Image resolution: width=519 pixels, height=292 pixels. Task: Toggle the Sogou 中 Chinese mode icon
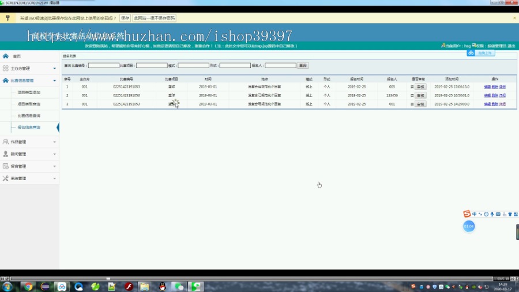475,214
